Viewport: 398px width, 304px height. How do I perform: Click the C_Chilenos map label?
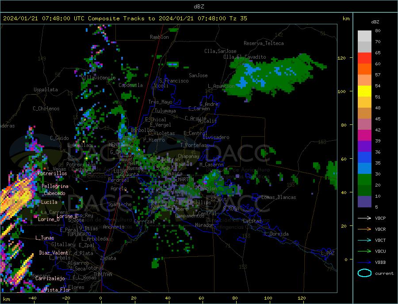point(46,109)
